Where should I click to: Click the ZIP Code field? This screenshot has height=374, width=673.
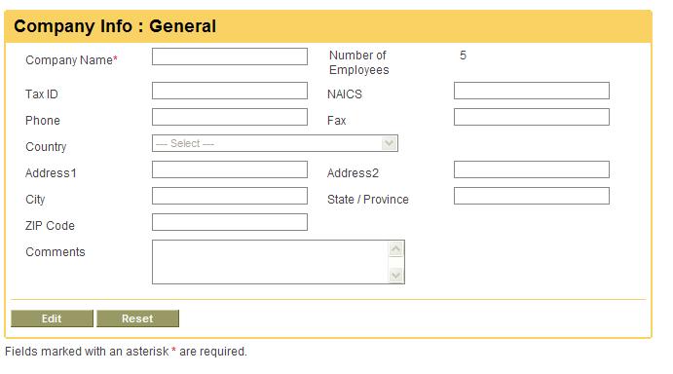[x=230, y=222]
